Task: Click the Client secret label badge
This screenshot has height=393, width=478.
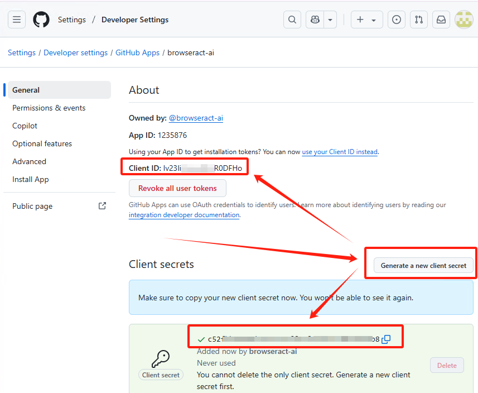Action: (x=161, y=375)
